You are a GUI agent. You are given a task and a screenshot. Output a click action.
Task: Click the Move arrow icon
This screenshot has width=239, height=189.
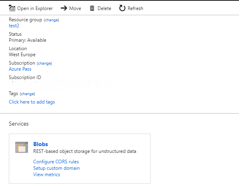click(x=64, y=8)
